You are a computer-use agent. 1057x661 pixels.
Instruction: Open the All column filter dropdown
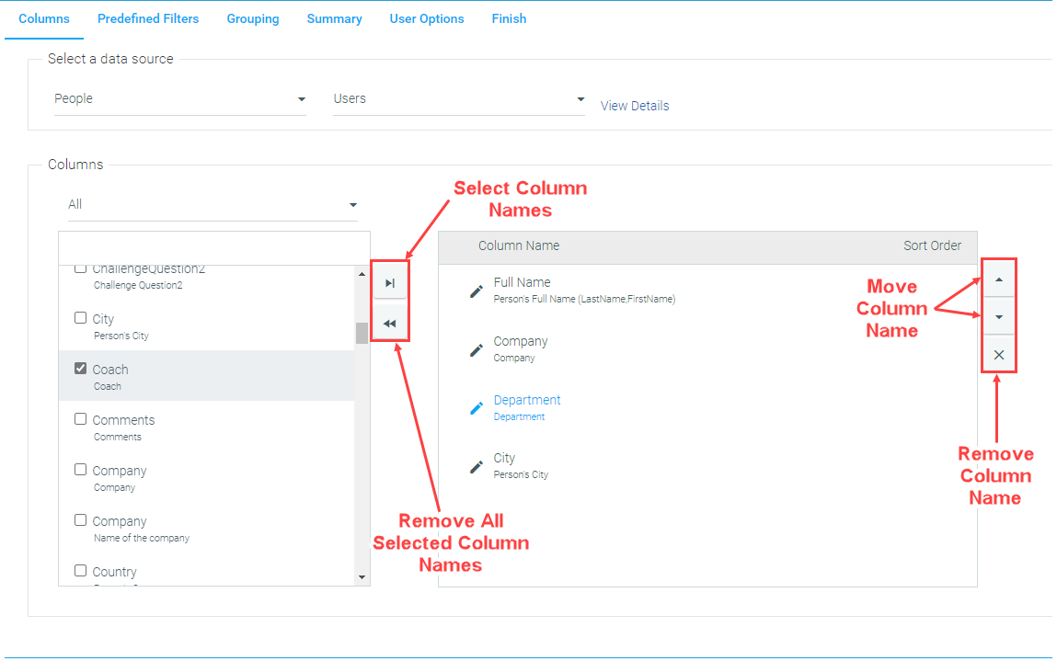pos(213,205)
